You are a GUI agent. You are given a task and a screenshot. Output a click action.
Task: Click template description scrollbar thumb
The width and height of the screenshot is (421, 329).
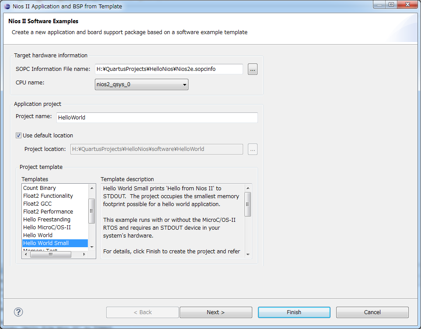click(x=248, y=204)
